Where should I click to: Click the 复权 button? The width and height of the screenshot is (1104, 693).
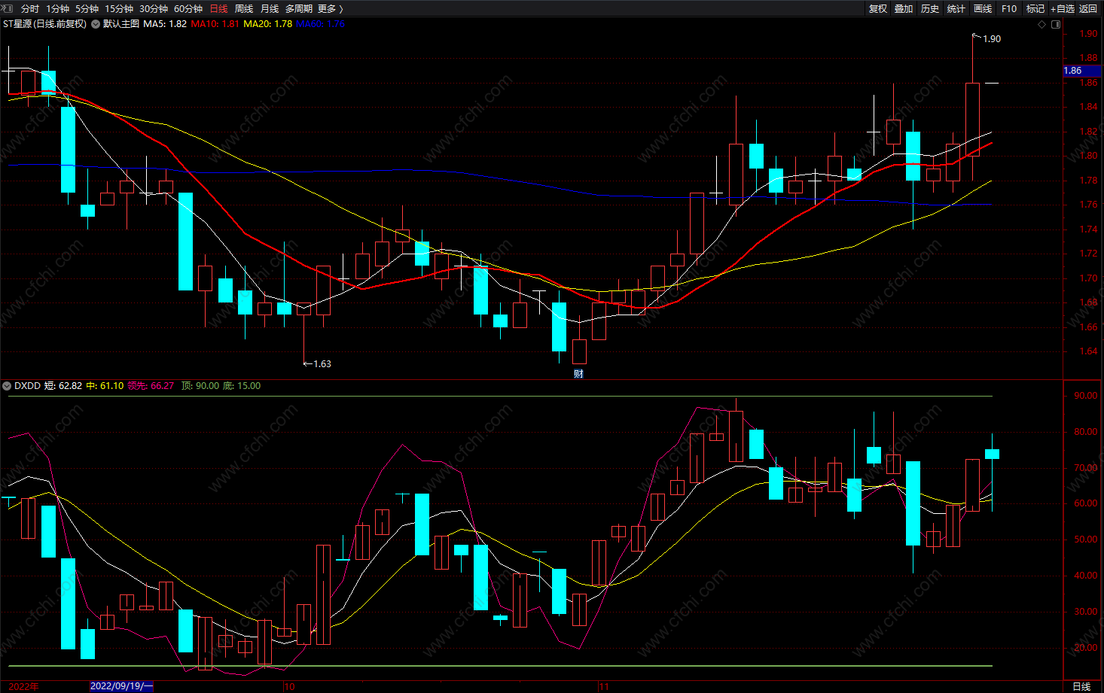pos(878,8)
